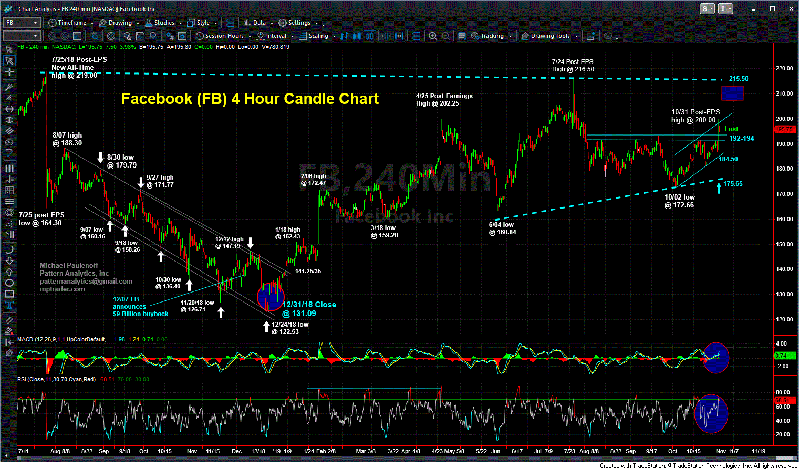Viewport: 799px width, 469px height.
Task: Open the Data menu
Action: [255, 23]
